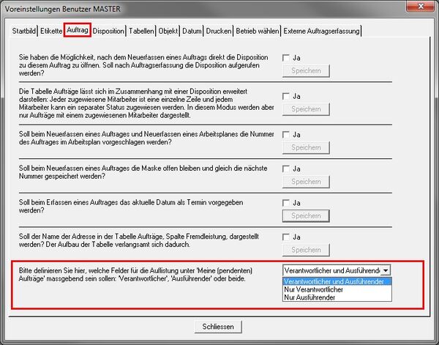Switch to Betrieb wählen tab
Viewport: 439px width, 345px height.
[258, 31]
